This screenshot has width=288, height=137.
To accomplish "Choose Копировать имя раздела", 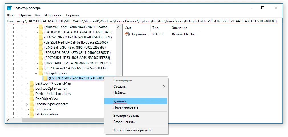I will 135,130.
